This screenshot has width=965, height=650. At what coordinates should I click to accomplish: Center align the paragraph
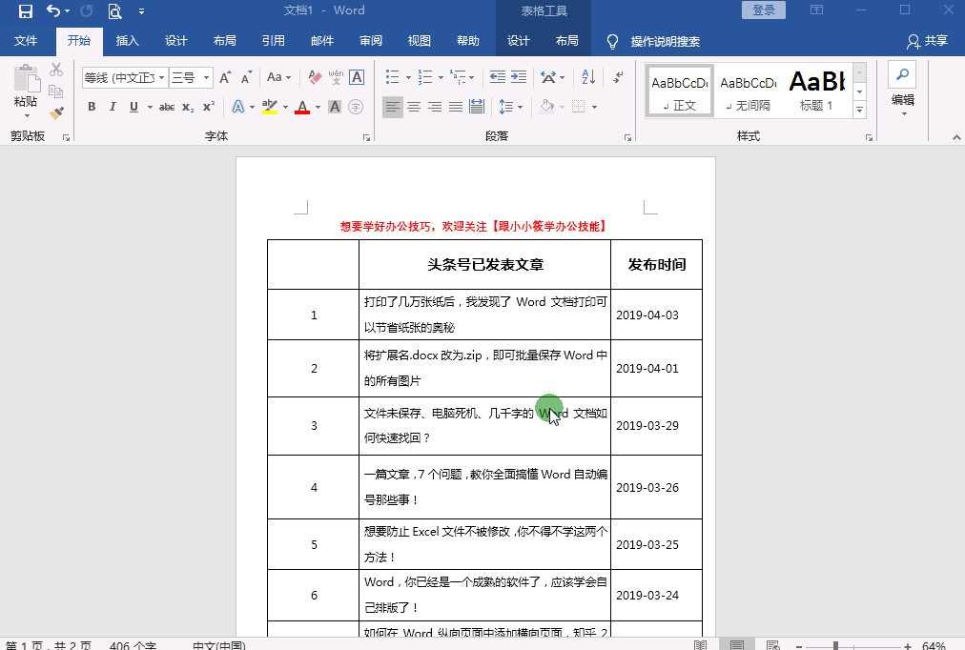[414, 107]
